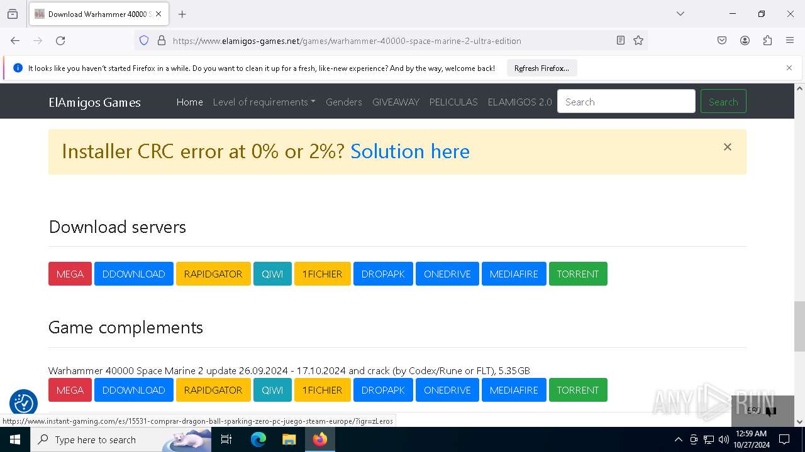The width and height of the screenshot is (805, 452).
Task: Show hidden system tray icons
Action: [678, 439]
